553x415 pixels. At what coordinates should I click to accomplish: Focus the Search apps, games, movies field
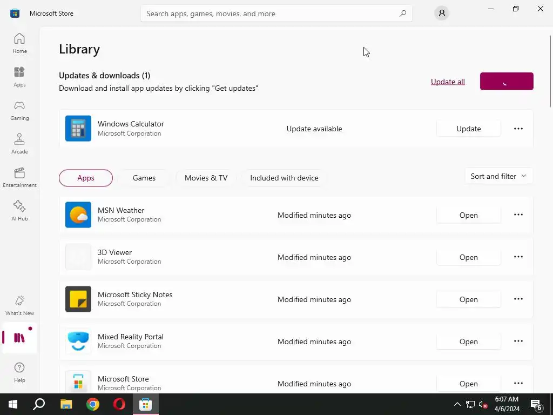[276, 14]
